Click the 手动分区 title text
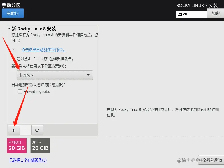 point(11,5)
